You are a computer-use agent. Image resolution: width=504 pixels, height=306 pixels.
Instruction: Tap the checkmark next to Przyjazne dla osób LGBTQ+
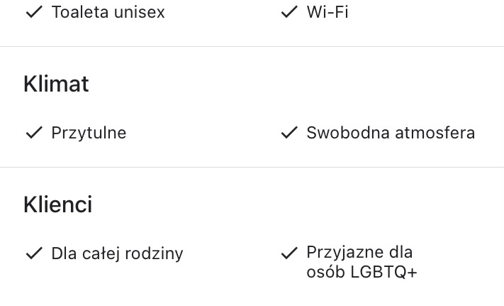tap(289, 253)
